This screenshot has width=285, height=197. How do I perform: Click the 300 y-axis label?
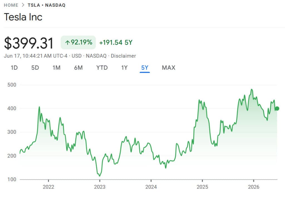(12, 132)
